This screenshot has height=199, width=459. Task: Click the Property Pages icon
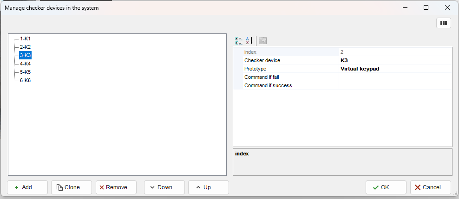coord(263,41)
